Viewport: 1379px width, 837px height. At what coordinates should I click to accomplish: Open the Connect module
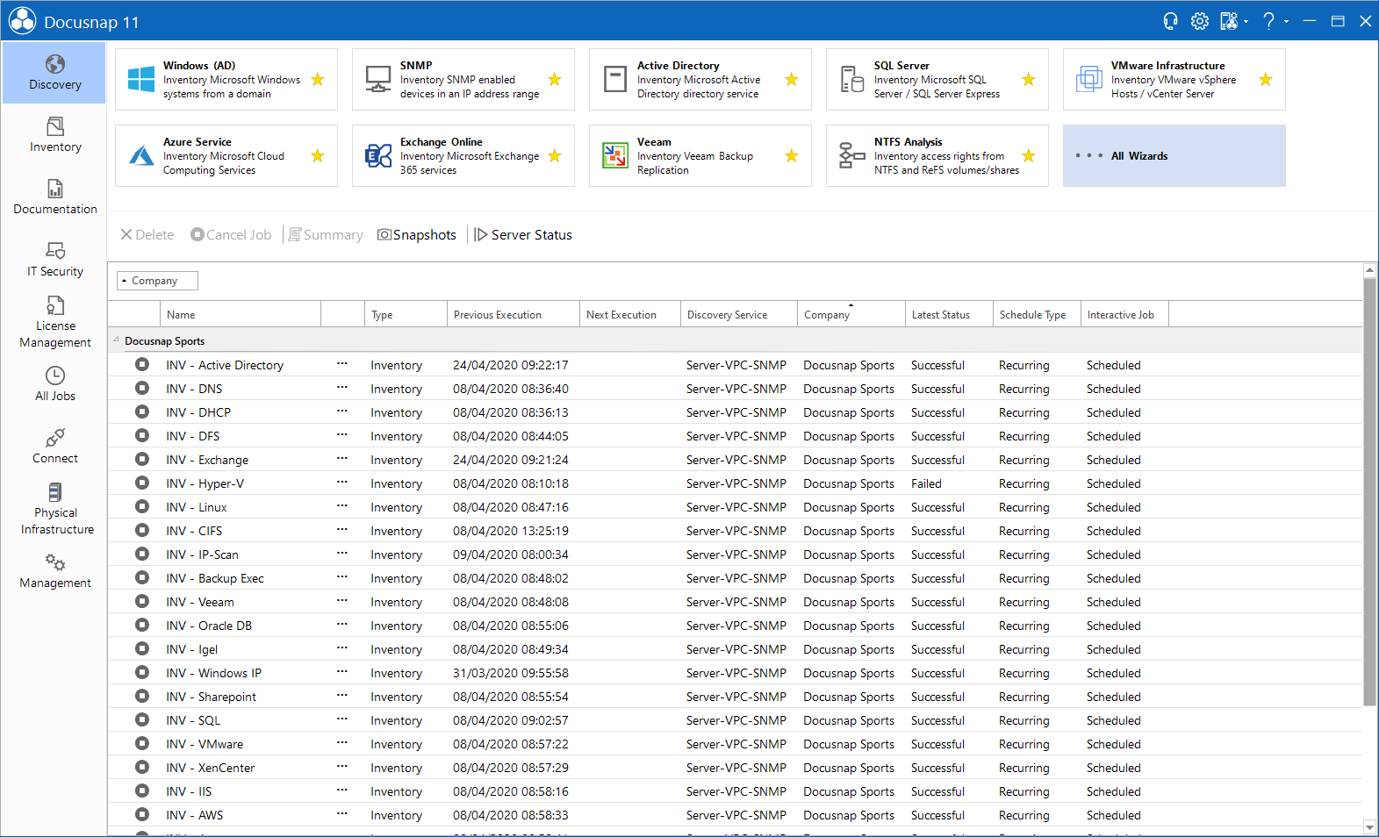[x=54, y=447]
